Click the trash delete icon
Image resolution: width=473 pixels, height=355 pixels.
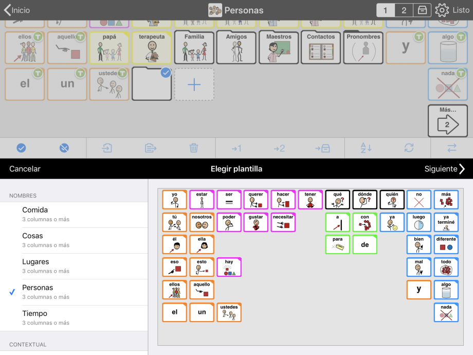[193, 148]
